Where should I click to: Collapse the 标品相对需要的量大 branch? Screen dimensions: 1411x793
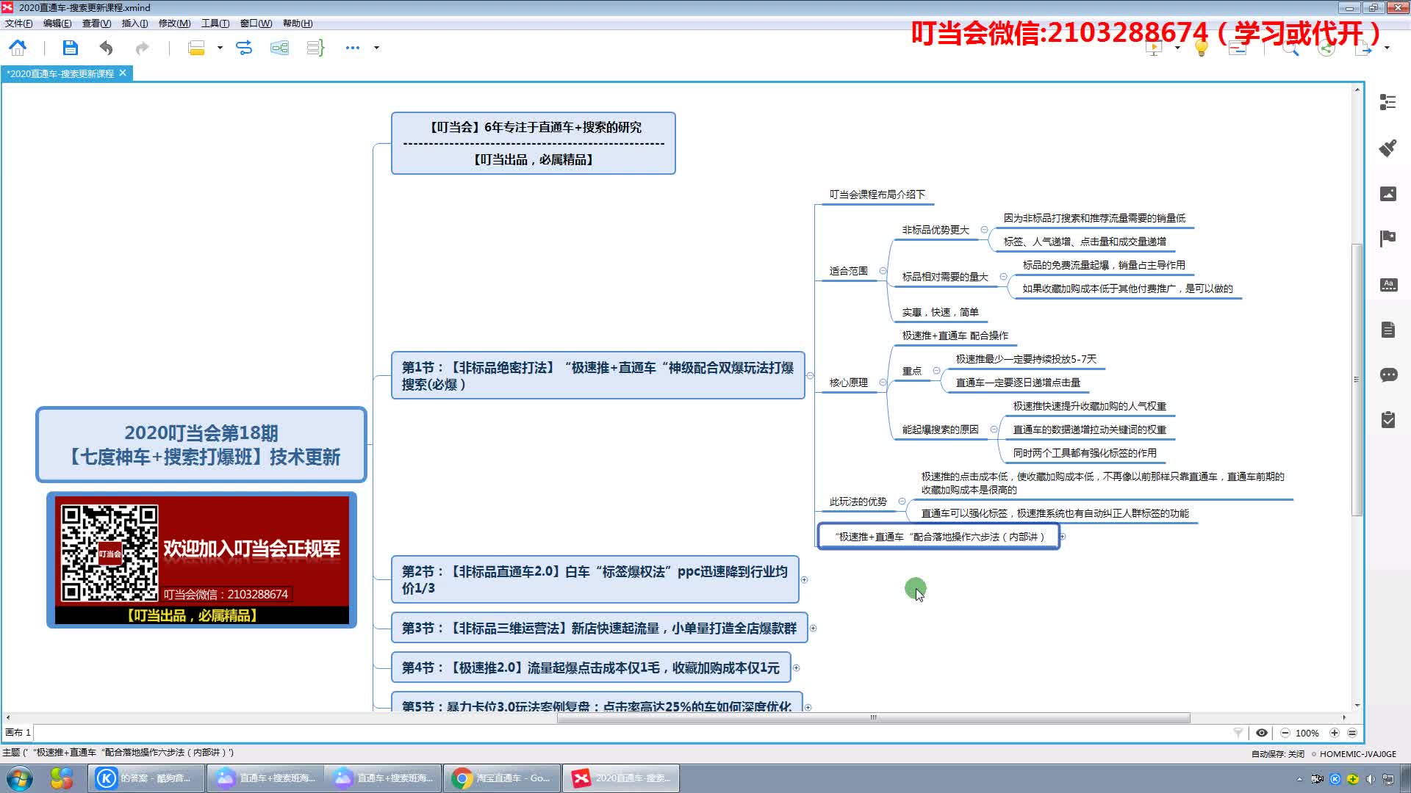tap(1003, 276)
